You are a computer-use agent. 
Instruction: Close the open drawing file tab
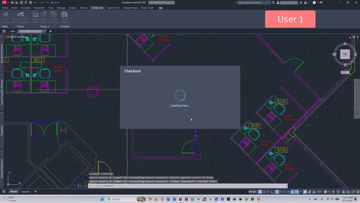point(45,31)
